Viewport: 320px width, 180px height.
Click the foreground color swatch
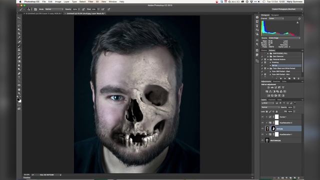[18, 99]
